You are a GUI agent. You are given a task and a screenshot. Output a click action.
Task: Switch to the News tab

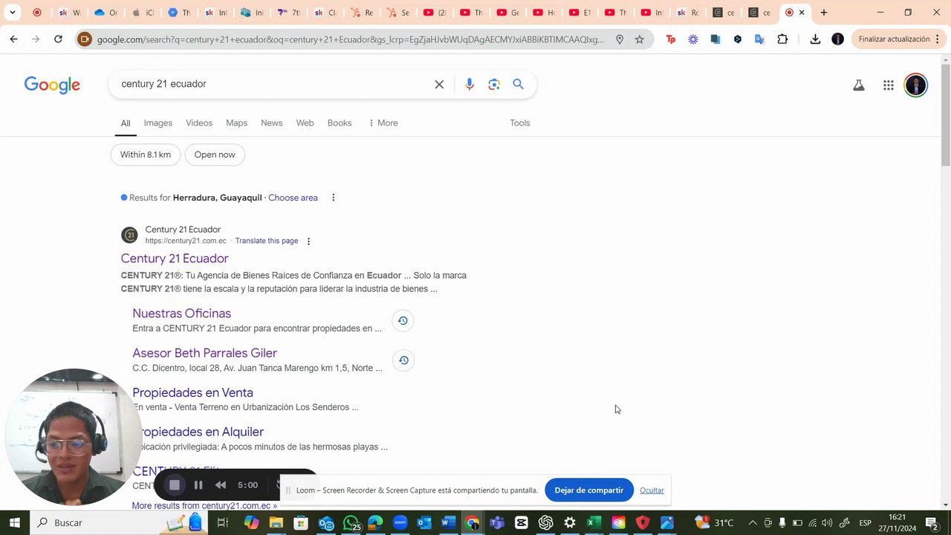tap(271, 123)
